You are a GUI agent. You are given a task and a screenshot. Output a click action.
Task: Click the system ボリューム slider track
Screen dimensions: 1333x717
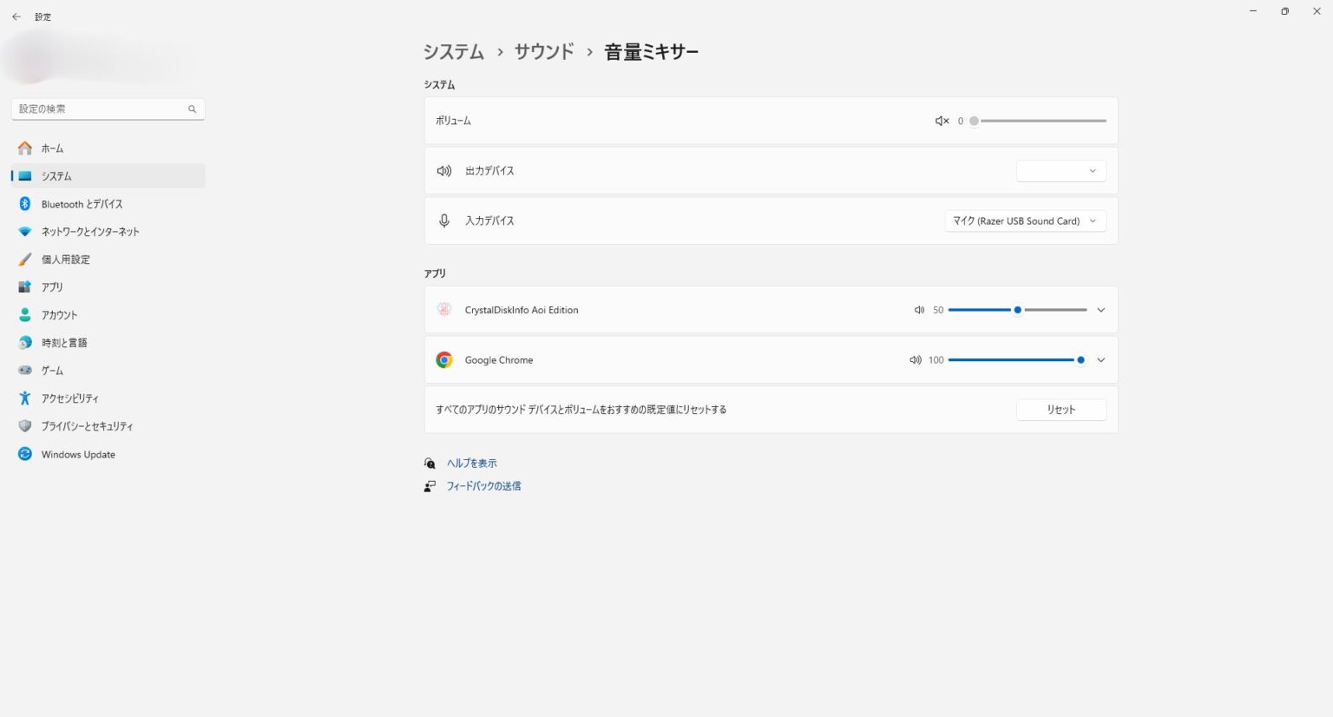point(1041,121)
